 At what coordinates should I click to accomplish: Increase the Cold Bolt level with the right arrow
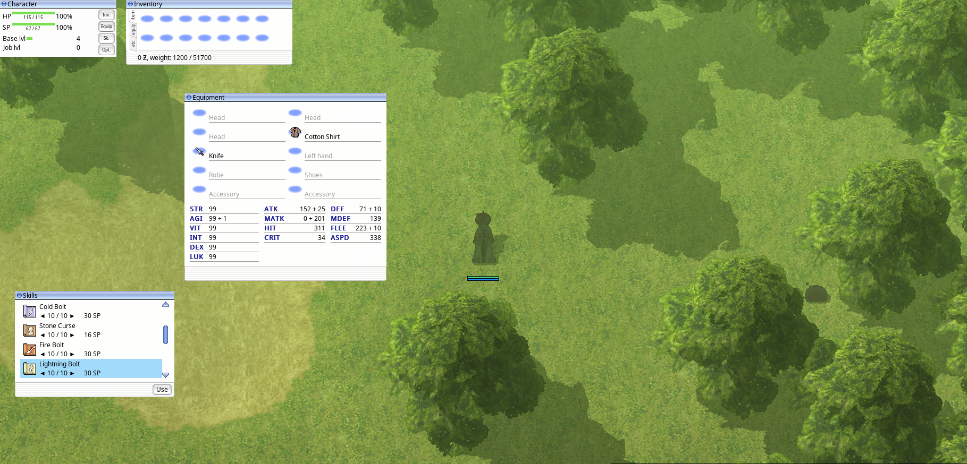click(72, 316)
